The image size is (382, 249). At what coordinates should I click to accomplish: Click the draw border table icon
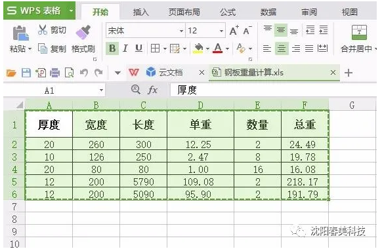pos(175,48)
